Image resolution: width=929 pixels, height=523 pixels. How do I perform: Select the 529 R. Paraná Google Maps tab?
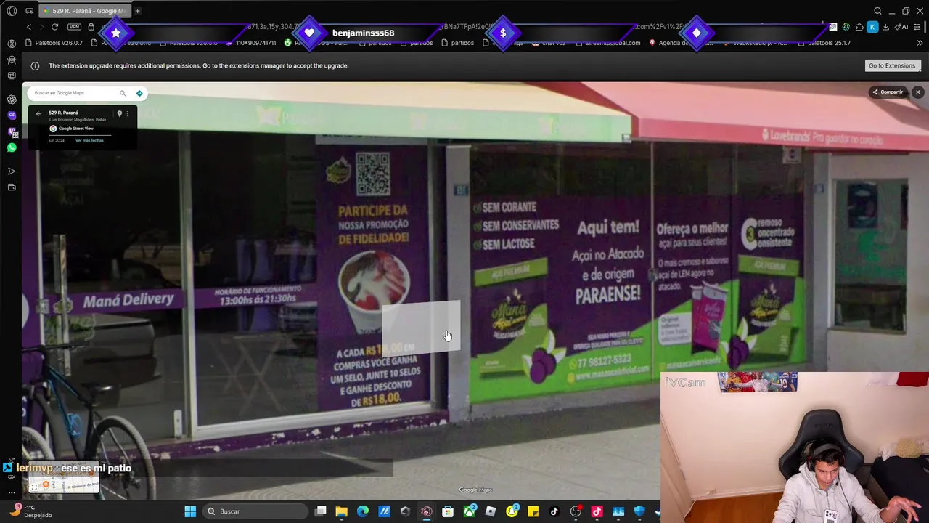coord(85,11)
